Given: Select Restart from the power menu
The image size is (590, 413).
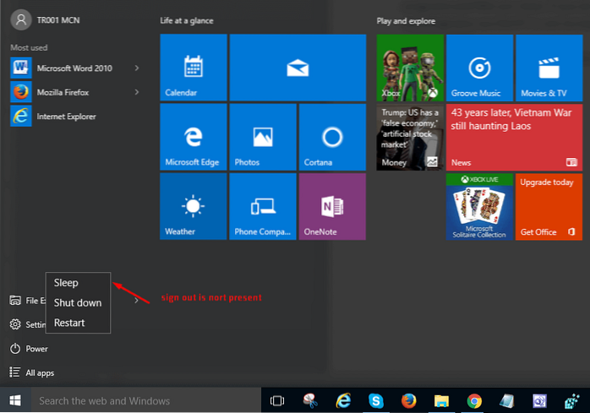Looking at the screenshot, I should (68, 323).
